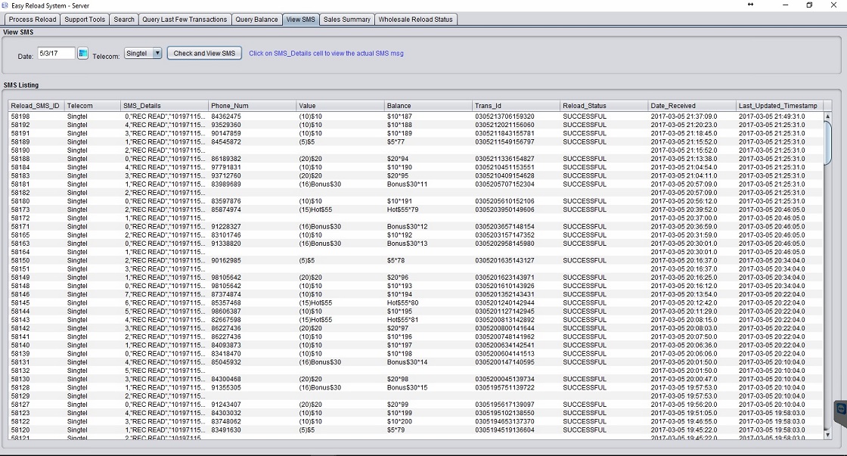The width and height of the screenshot is (847, 456).
Task: Click the Check and View SMS button
Action: click(204, 53)
